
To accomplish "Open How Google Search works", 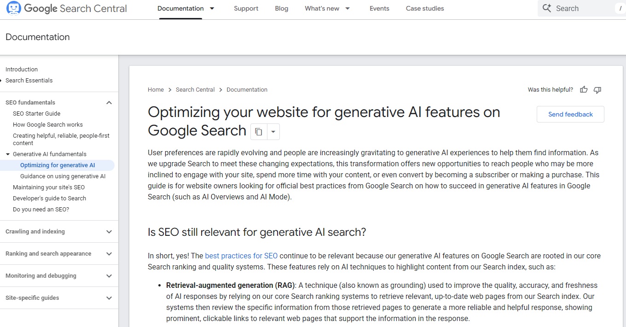I will click(x=48, y=125).
